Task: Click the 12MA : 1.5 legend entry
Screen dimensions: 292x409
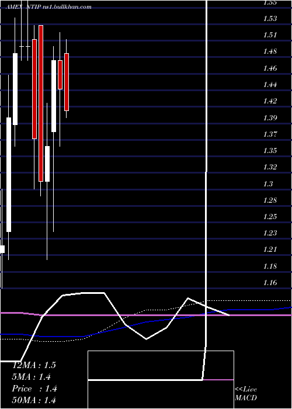Action: (34, 365)
